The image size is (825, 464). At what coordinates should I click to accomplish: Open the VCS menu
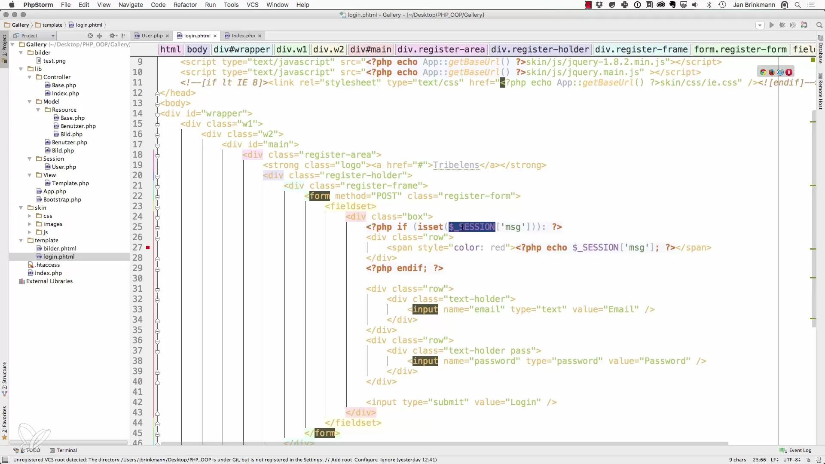252,5
